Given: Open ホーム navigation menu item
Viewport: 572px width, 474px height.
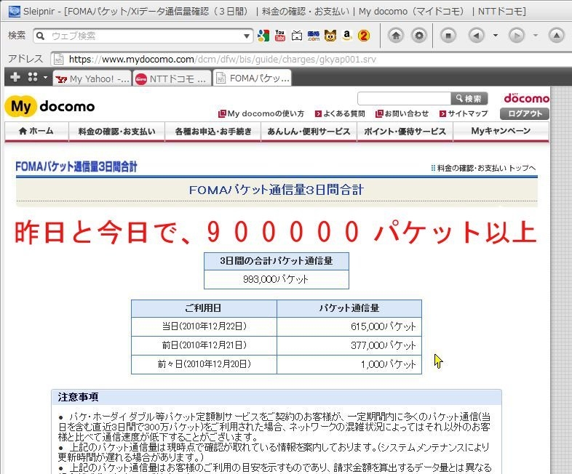Looking at the screenshot, I should [36, 131].
